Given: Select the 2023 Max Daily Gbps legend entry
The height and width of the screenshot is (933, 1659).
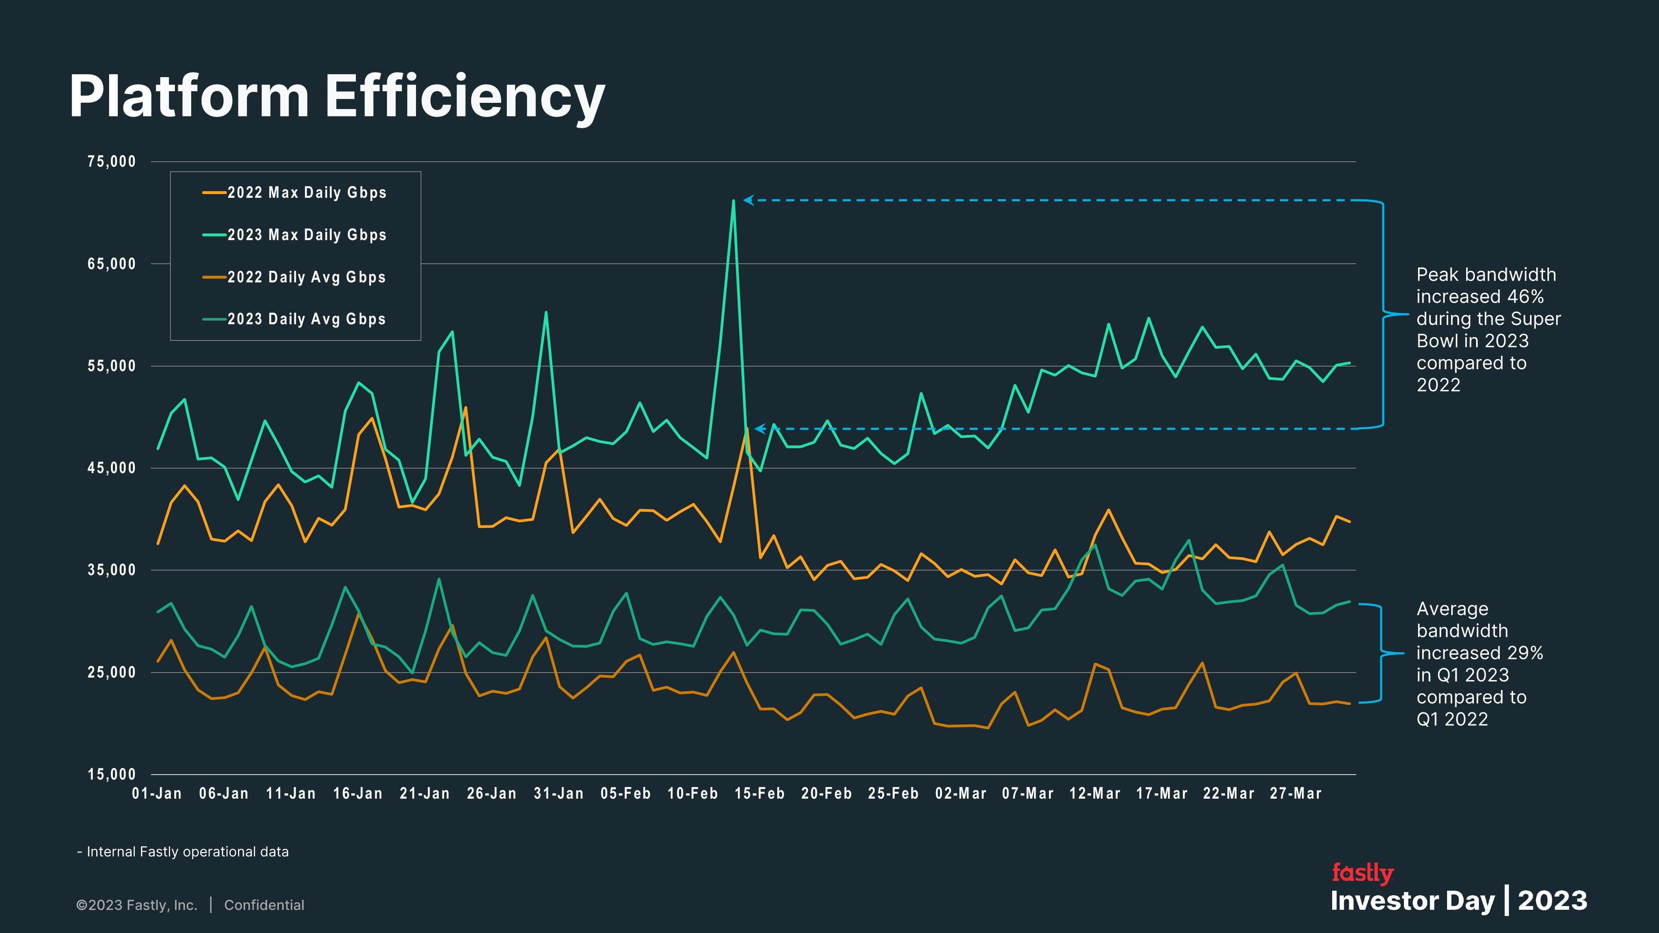Looking at the screenshot, I should click(294, 234).
